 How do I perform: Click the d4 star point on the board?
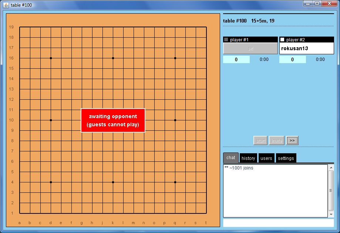[51, 182]
